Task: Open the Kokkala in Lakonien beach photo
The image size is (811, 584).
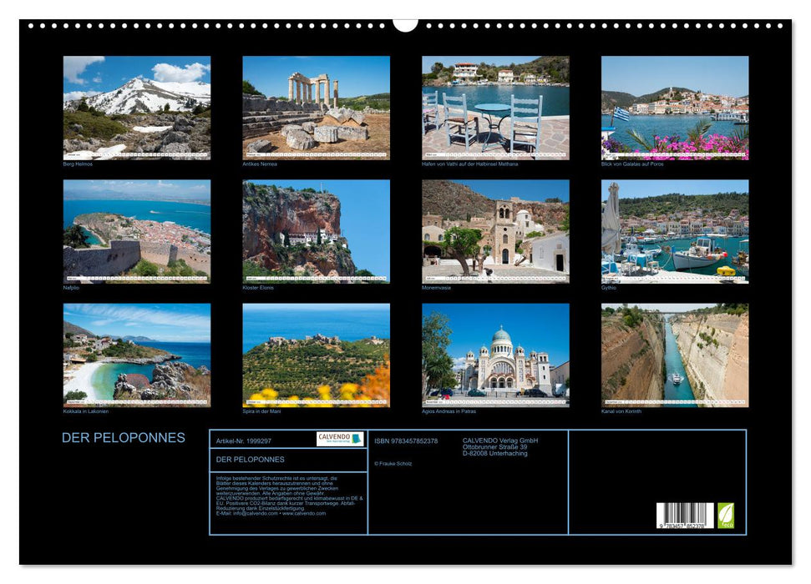Action: coord(137,355)
